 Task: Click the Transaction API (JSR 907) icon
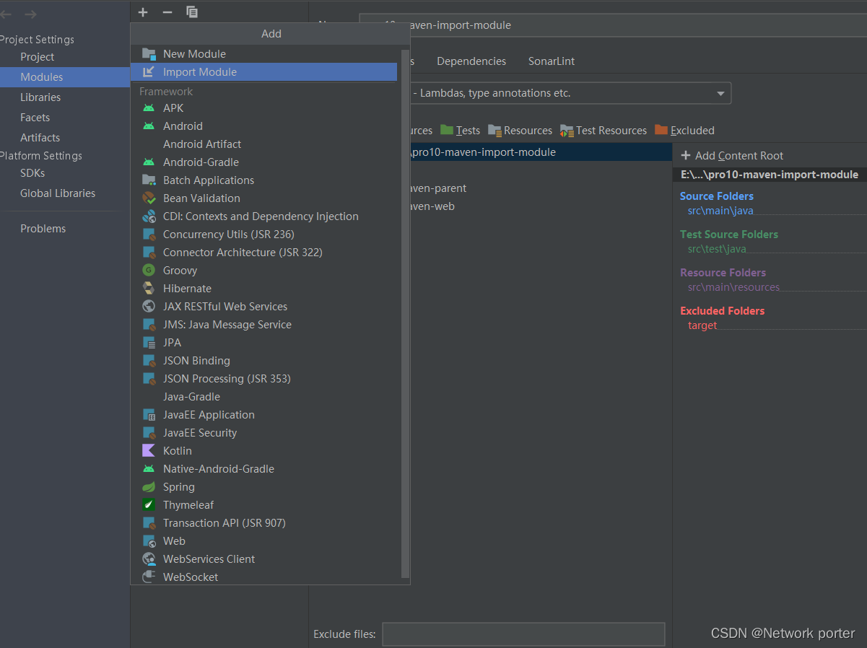pyautogui.click(x=149, y=523)
